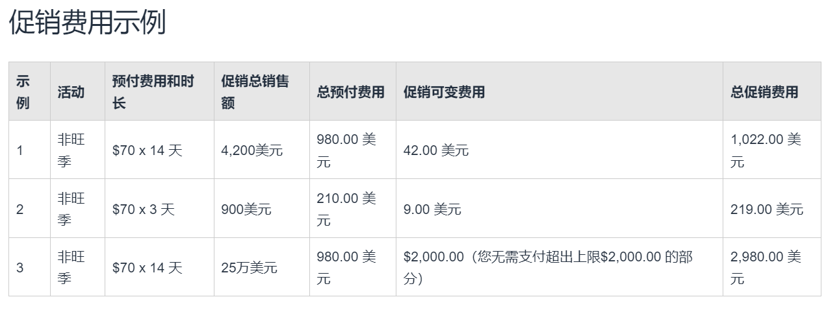The width and height of the screenshot is (826, 310).
Task: Click the 210.00 美元 prepaid fee cell
Action: 346,209
